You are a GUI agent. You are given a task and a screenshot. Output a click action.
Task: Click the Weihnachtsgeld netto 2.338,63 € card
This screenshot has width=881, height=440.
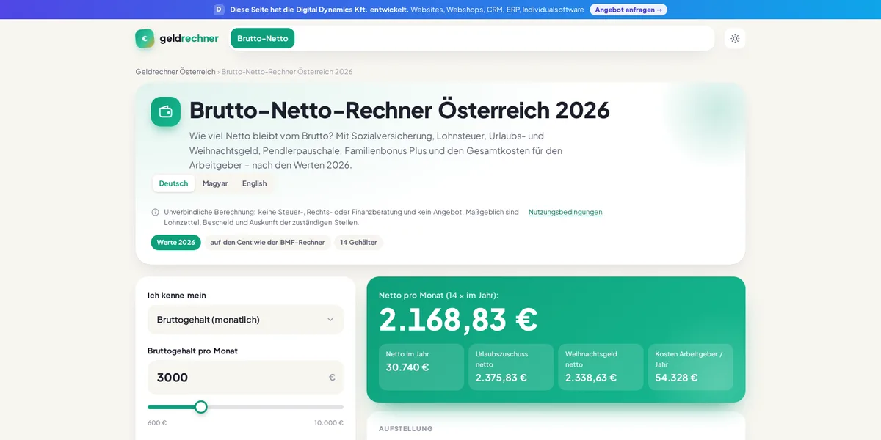(x=601, y=367)
